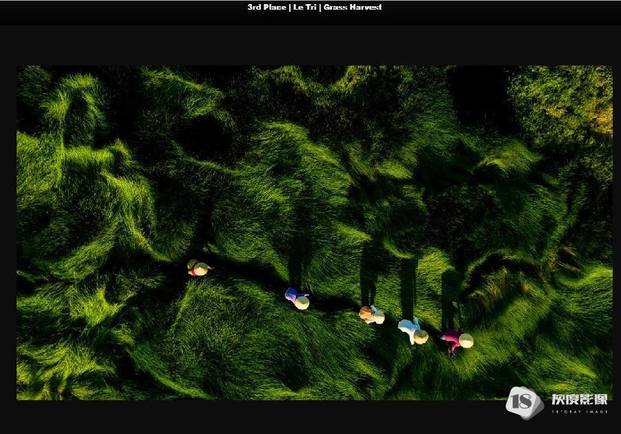Click the 18 Gray Image logo badge
The height and width of the screenshot is (434, 621).
tap(524, 403)
